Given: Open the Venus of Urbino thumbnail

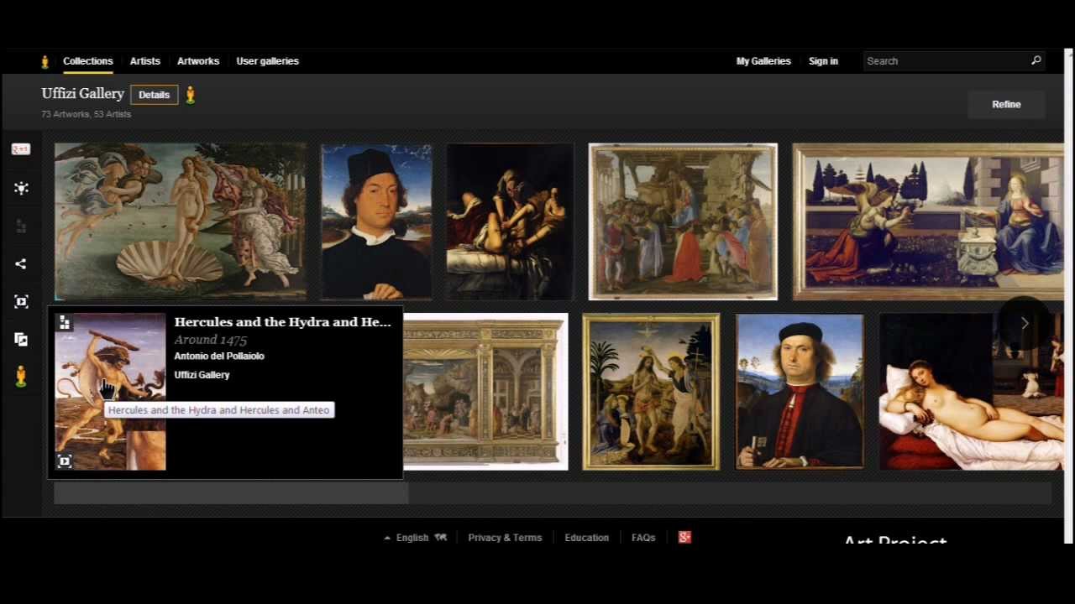Looking at the screenshot, I should 972,392.
